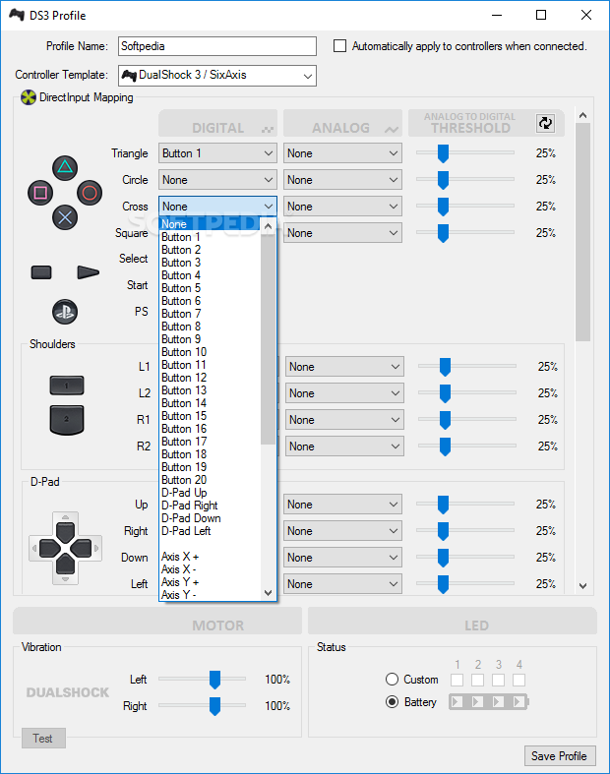
Task: Click the L2/R2 trigger button icon
Action: pyautogui.click(x=67, y=420)
